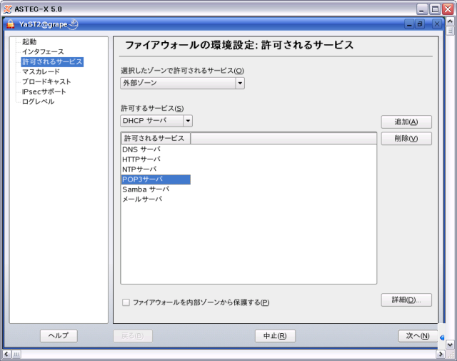The width and height of the screenshot is (457, 361).
Task: Click the ヘルプ button
Action: [59, 336]
